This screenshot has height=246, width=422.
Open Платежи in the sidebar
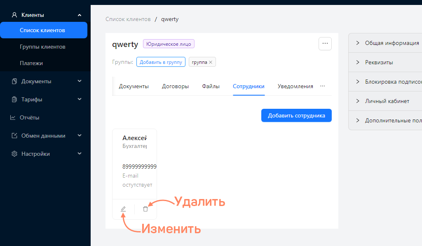31,63
